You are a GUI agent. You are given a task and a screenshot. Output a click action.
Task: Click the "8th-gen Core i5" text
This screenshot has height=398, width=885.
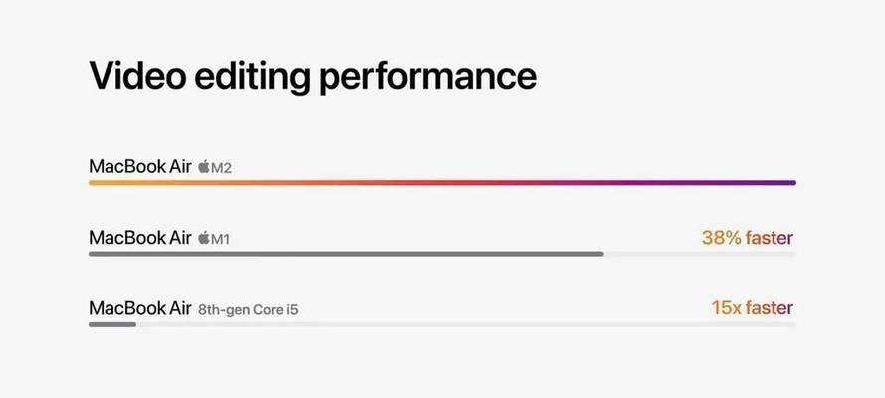(x=248, y=310)
